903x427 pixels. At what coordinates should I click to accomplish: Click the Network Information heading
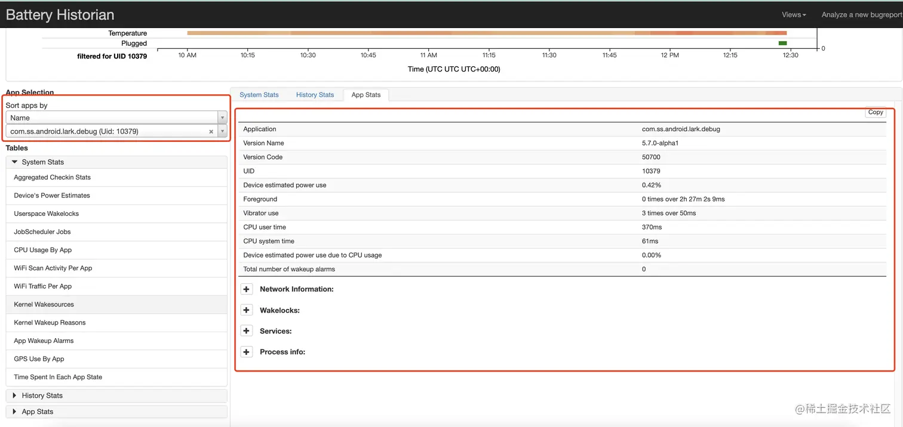pyautogui.click(x=296, y=289)
